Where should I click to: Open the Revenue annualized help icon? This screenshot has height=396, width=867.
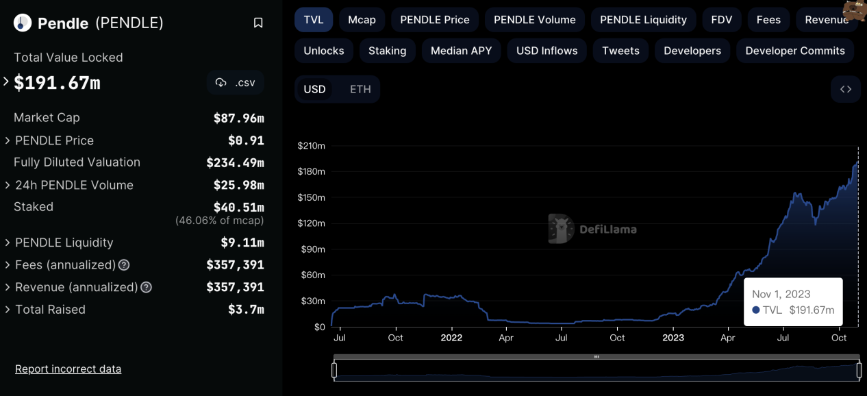[x=146, y=287]
